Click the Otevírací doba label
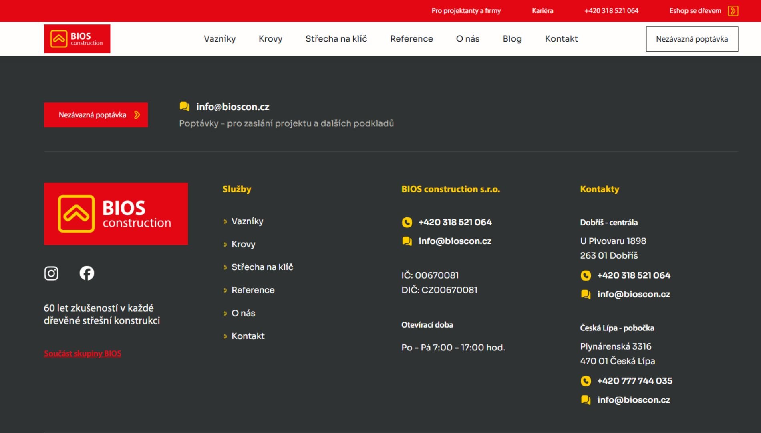761x433 pixels. coord(427,325)
